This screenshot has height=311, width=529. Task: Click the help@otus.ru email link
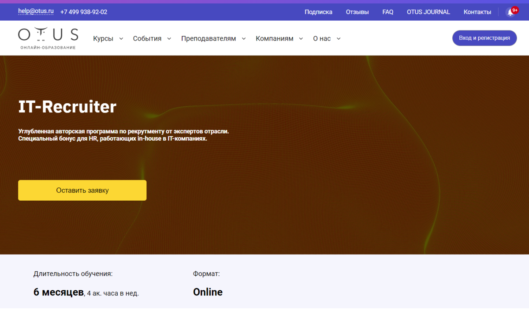tap(36, 11)
